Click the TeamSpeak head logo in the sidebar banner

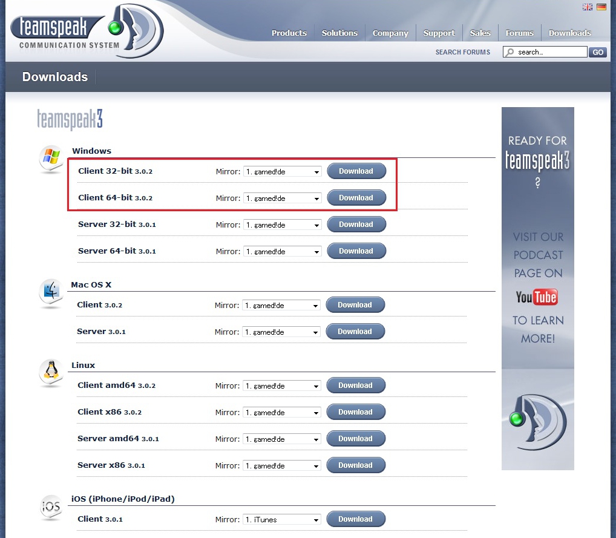coord(538,422)
